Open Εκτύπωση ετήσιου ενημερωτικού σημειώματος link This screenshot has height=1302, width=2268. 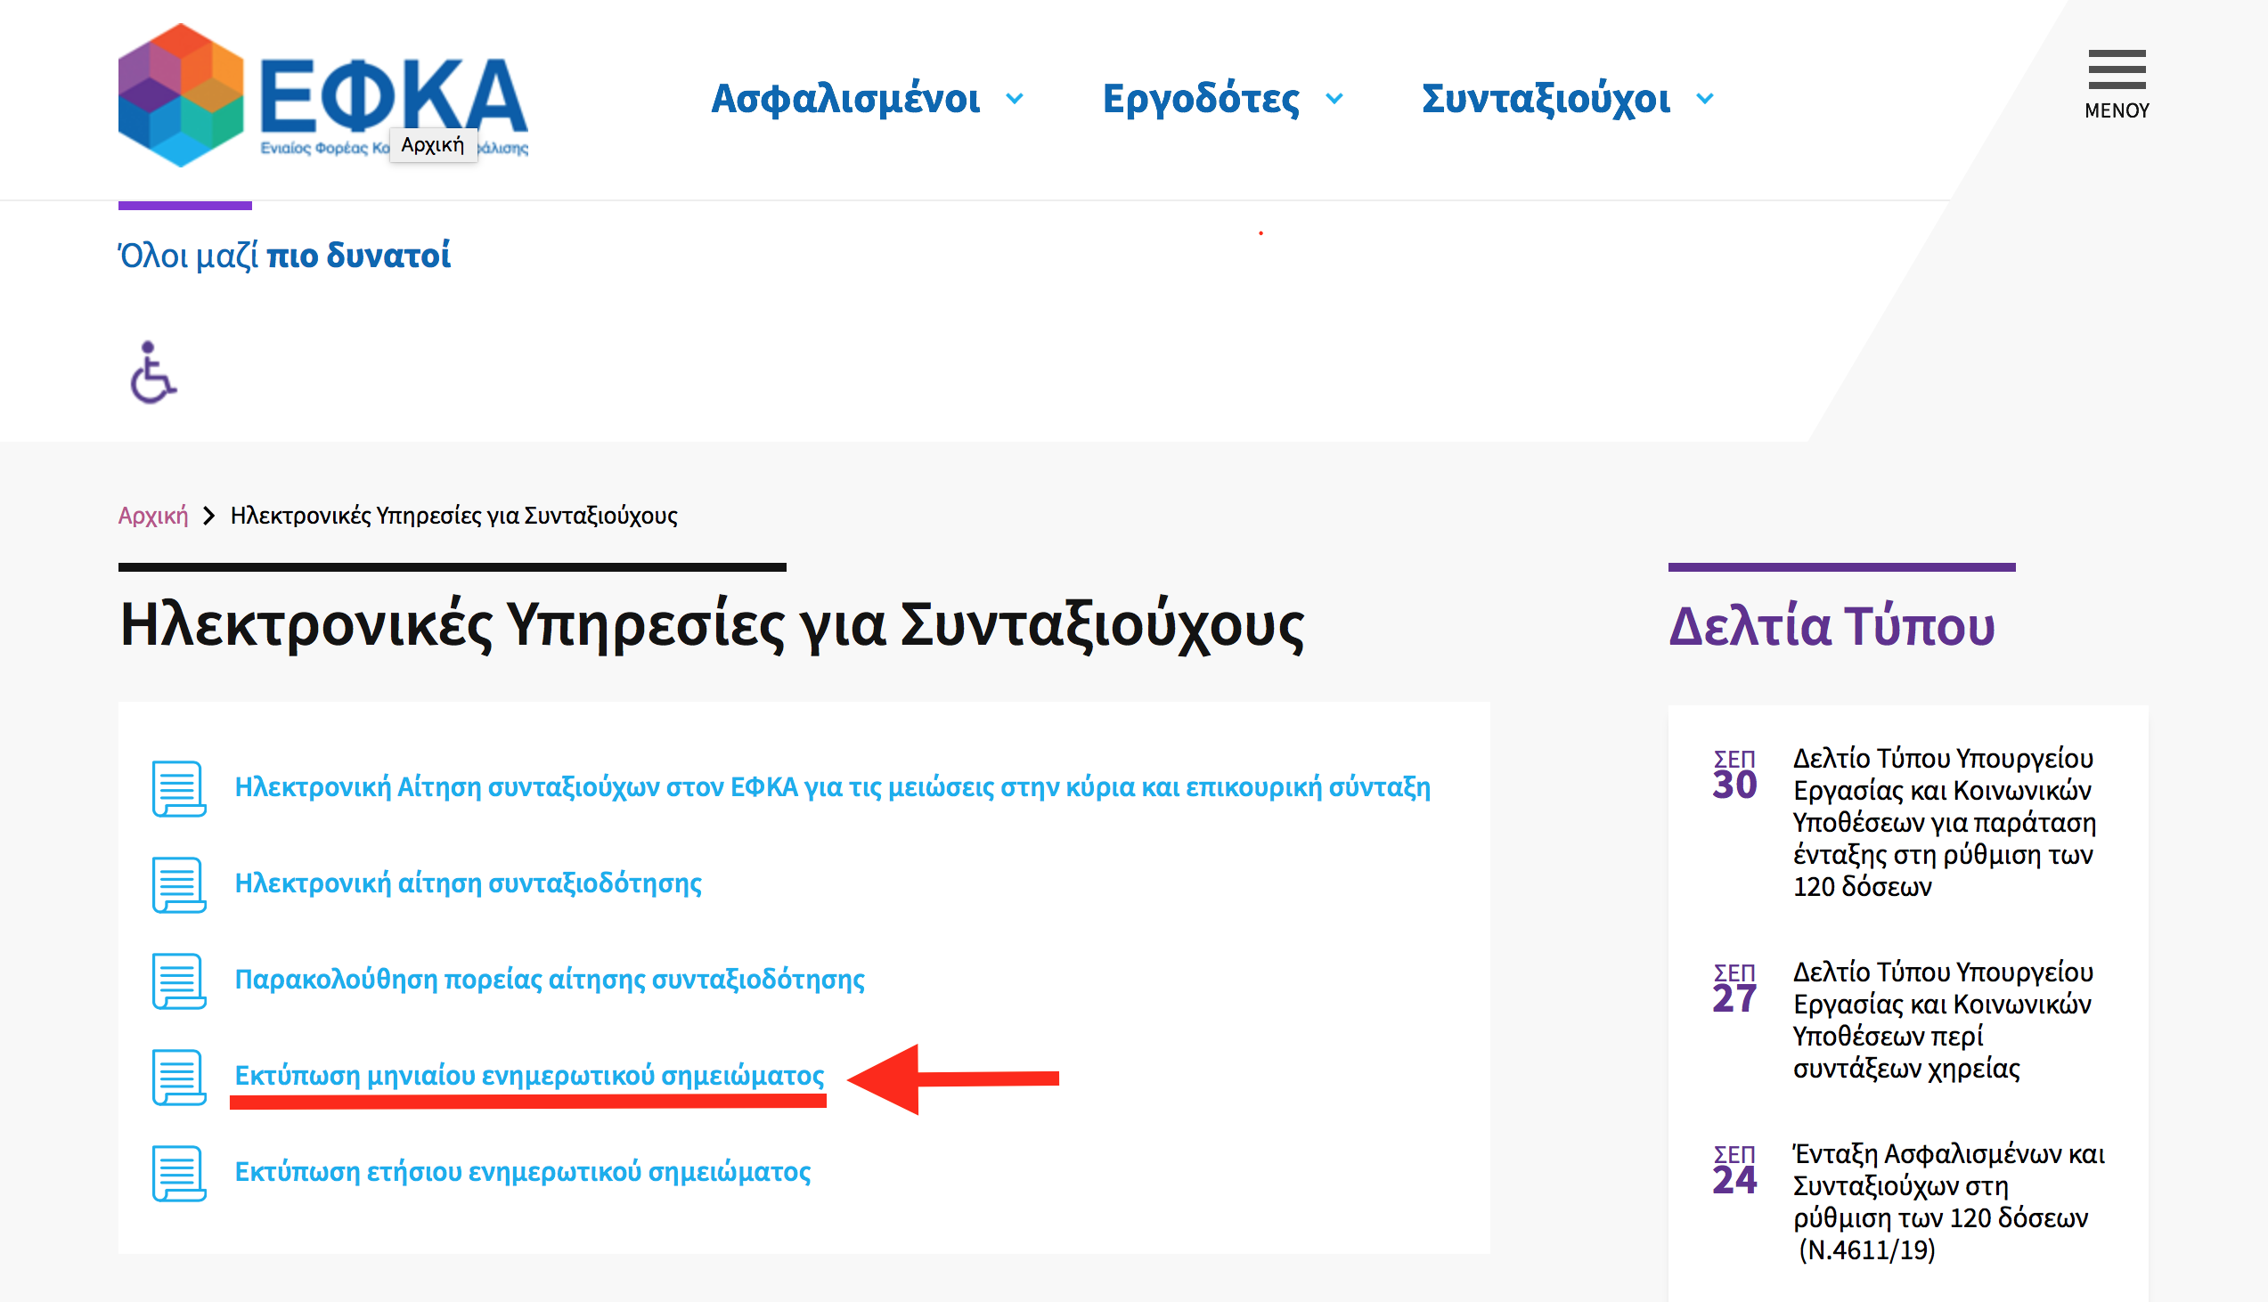pos(522,1171)
